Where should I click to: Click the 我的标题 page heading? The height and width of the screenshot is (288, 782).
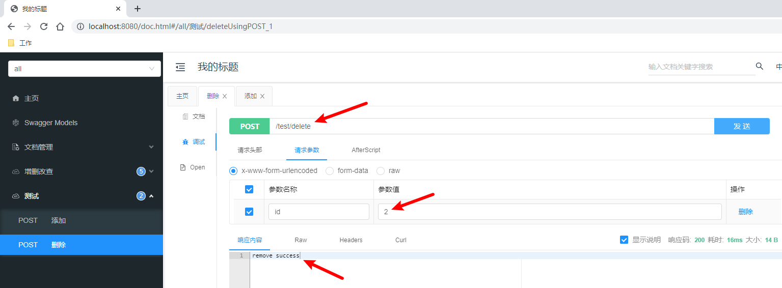[218, 67]
